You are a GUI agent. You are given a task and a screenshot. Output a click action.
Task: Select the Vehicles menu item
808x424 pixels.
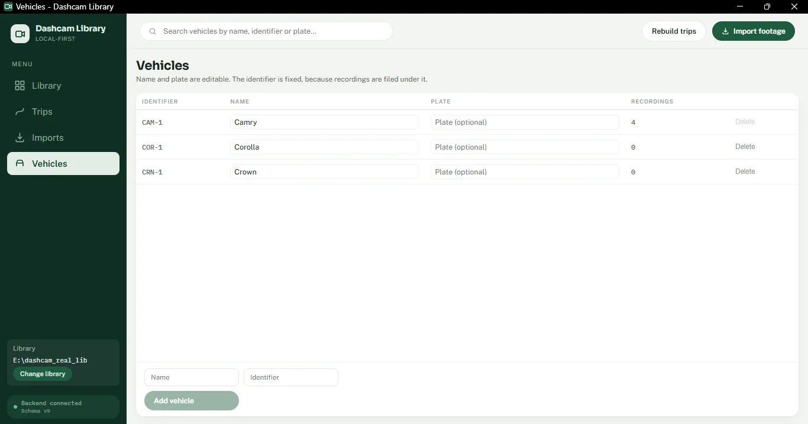pos(63,164)
